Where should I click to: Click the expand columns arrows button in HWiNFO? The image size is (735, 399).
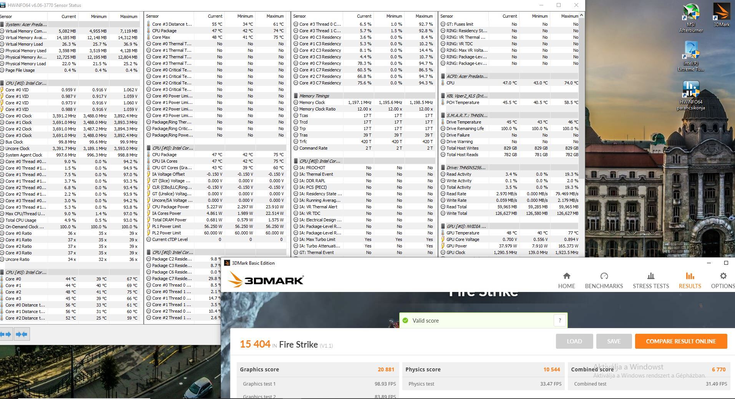(x=7, y=334)
